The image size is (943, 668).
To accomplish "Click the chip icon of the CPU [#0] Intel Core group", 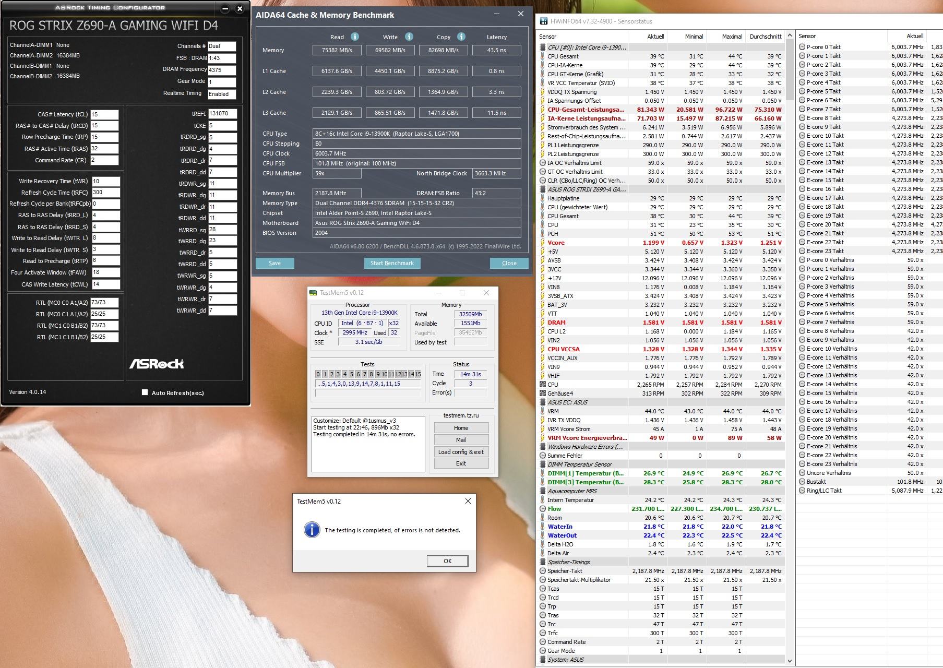I will pyautogui.click(x=543, y=47).
